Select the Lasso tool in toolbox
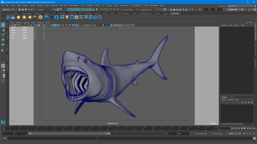Image resolution: width=257 pixels, height=144 pixels. click(x=3, y=30)
